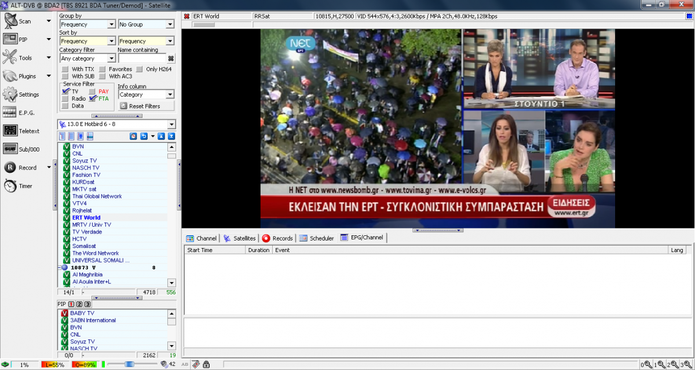
Task: Switch to the Records tab
Action: [277, 238]
